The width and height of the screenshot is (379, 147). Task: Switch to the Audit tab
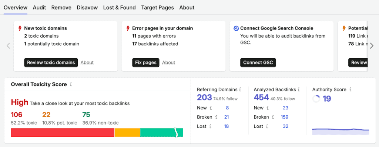coord(39,7)
